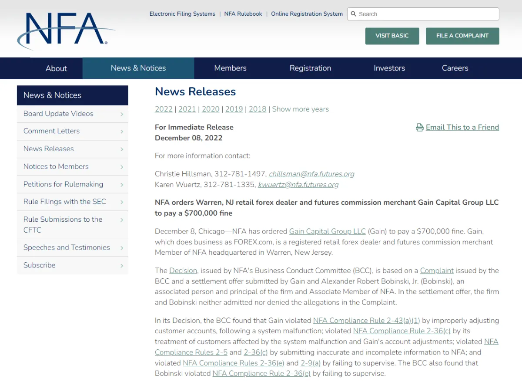Select the 2020 news releases year

(x=211, y=109)
